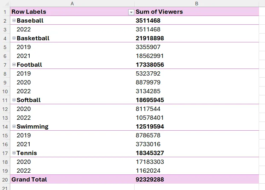Click the grand total value 92329288
This screenshot has height=190, width=265.
[150, 179]
